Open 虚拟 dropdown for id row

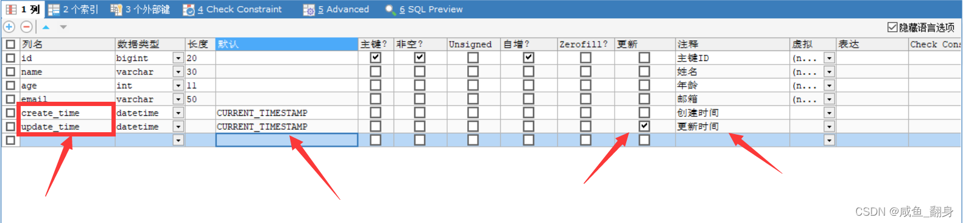829,58
